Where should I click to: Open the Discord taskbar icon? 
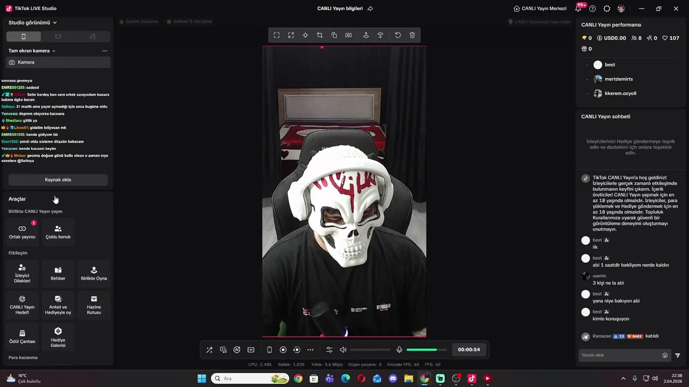393,378
